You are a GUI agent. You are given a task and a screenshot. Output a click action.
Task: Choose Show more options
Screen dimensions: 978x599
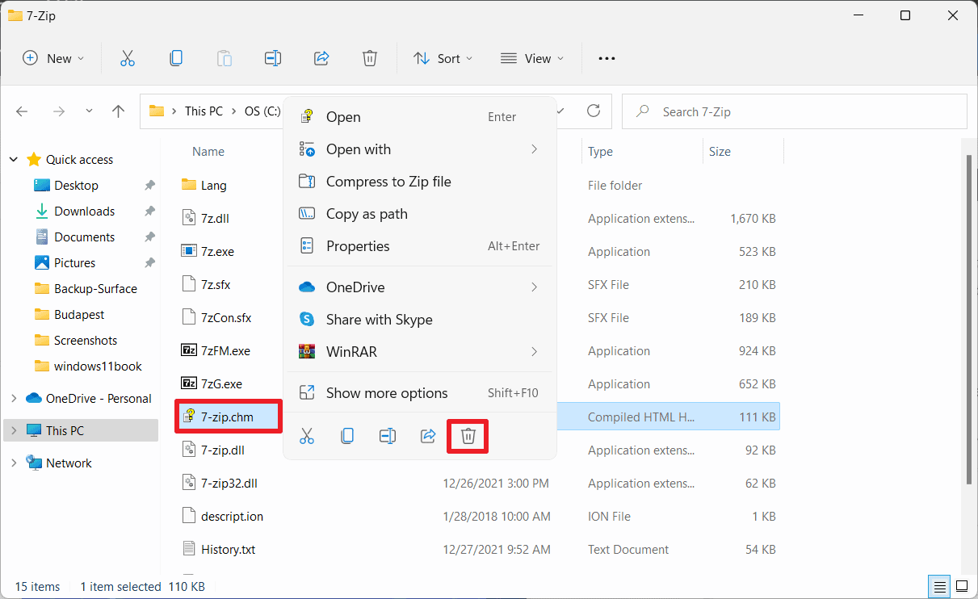pyautogui.click(x=386, y=393)
